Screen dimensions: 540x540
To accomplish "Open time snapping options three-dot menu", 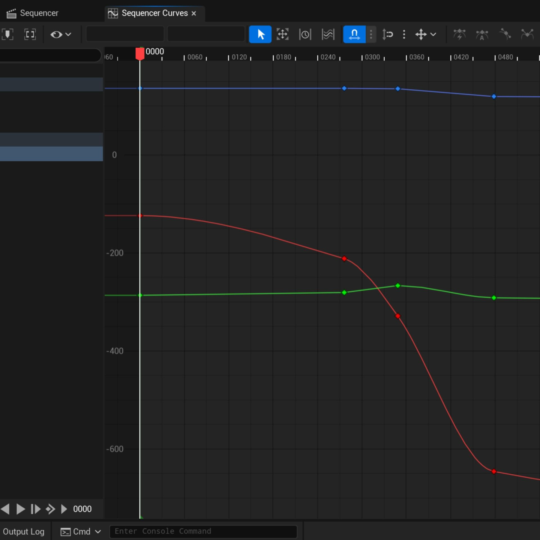I will (x=371, y=34).
